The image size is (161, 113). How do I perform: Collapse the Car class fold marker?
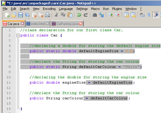click(x=18, y=36)
